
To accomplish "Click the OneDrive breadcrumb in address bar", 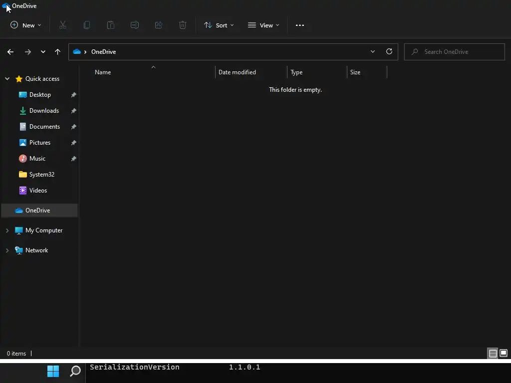I will (104, 52).
